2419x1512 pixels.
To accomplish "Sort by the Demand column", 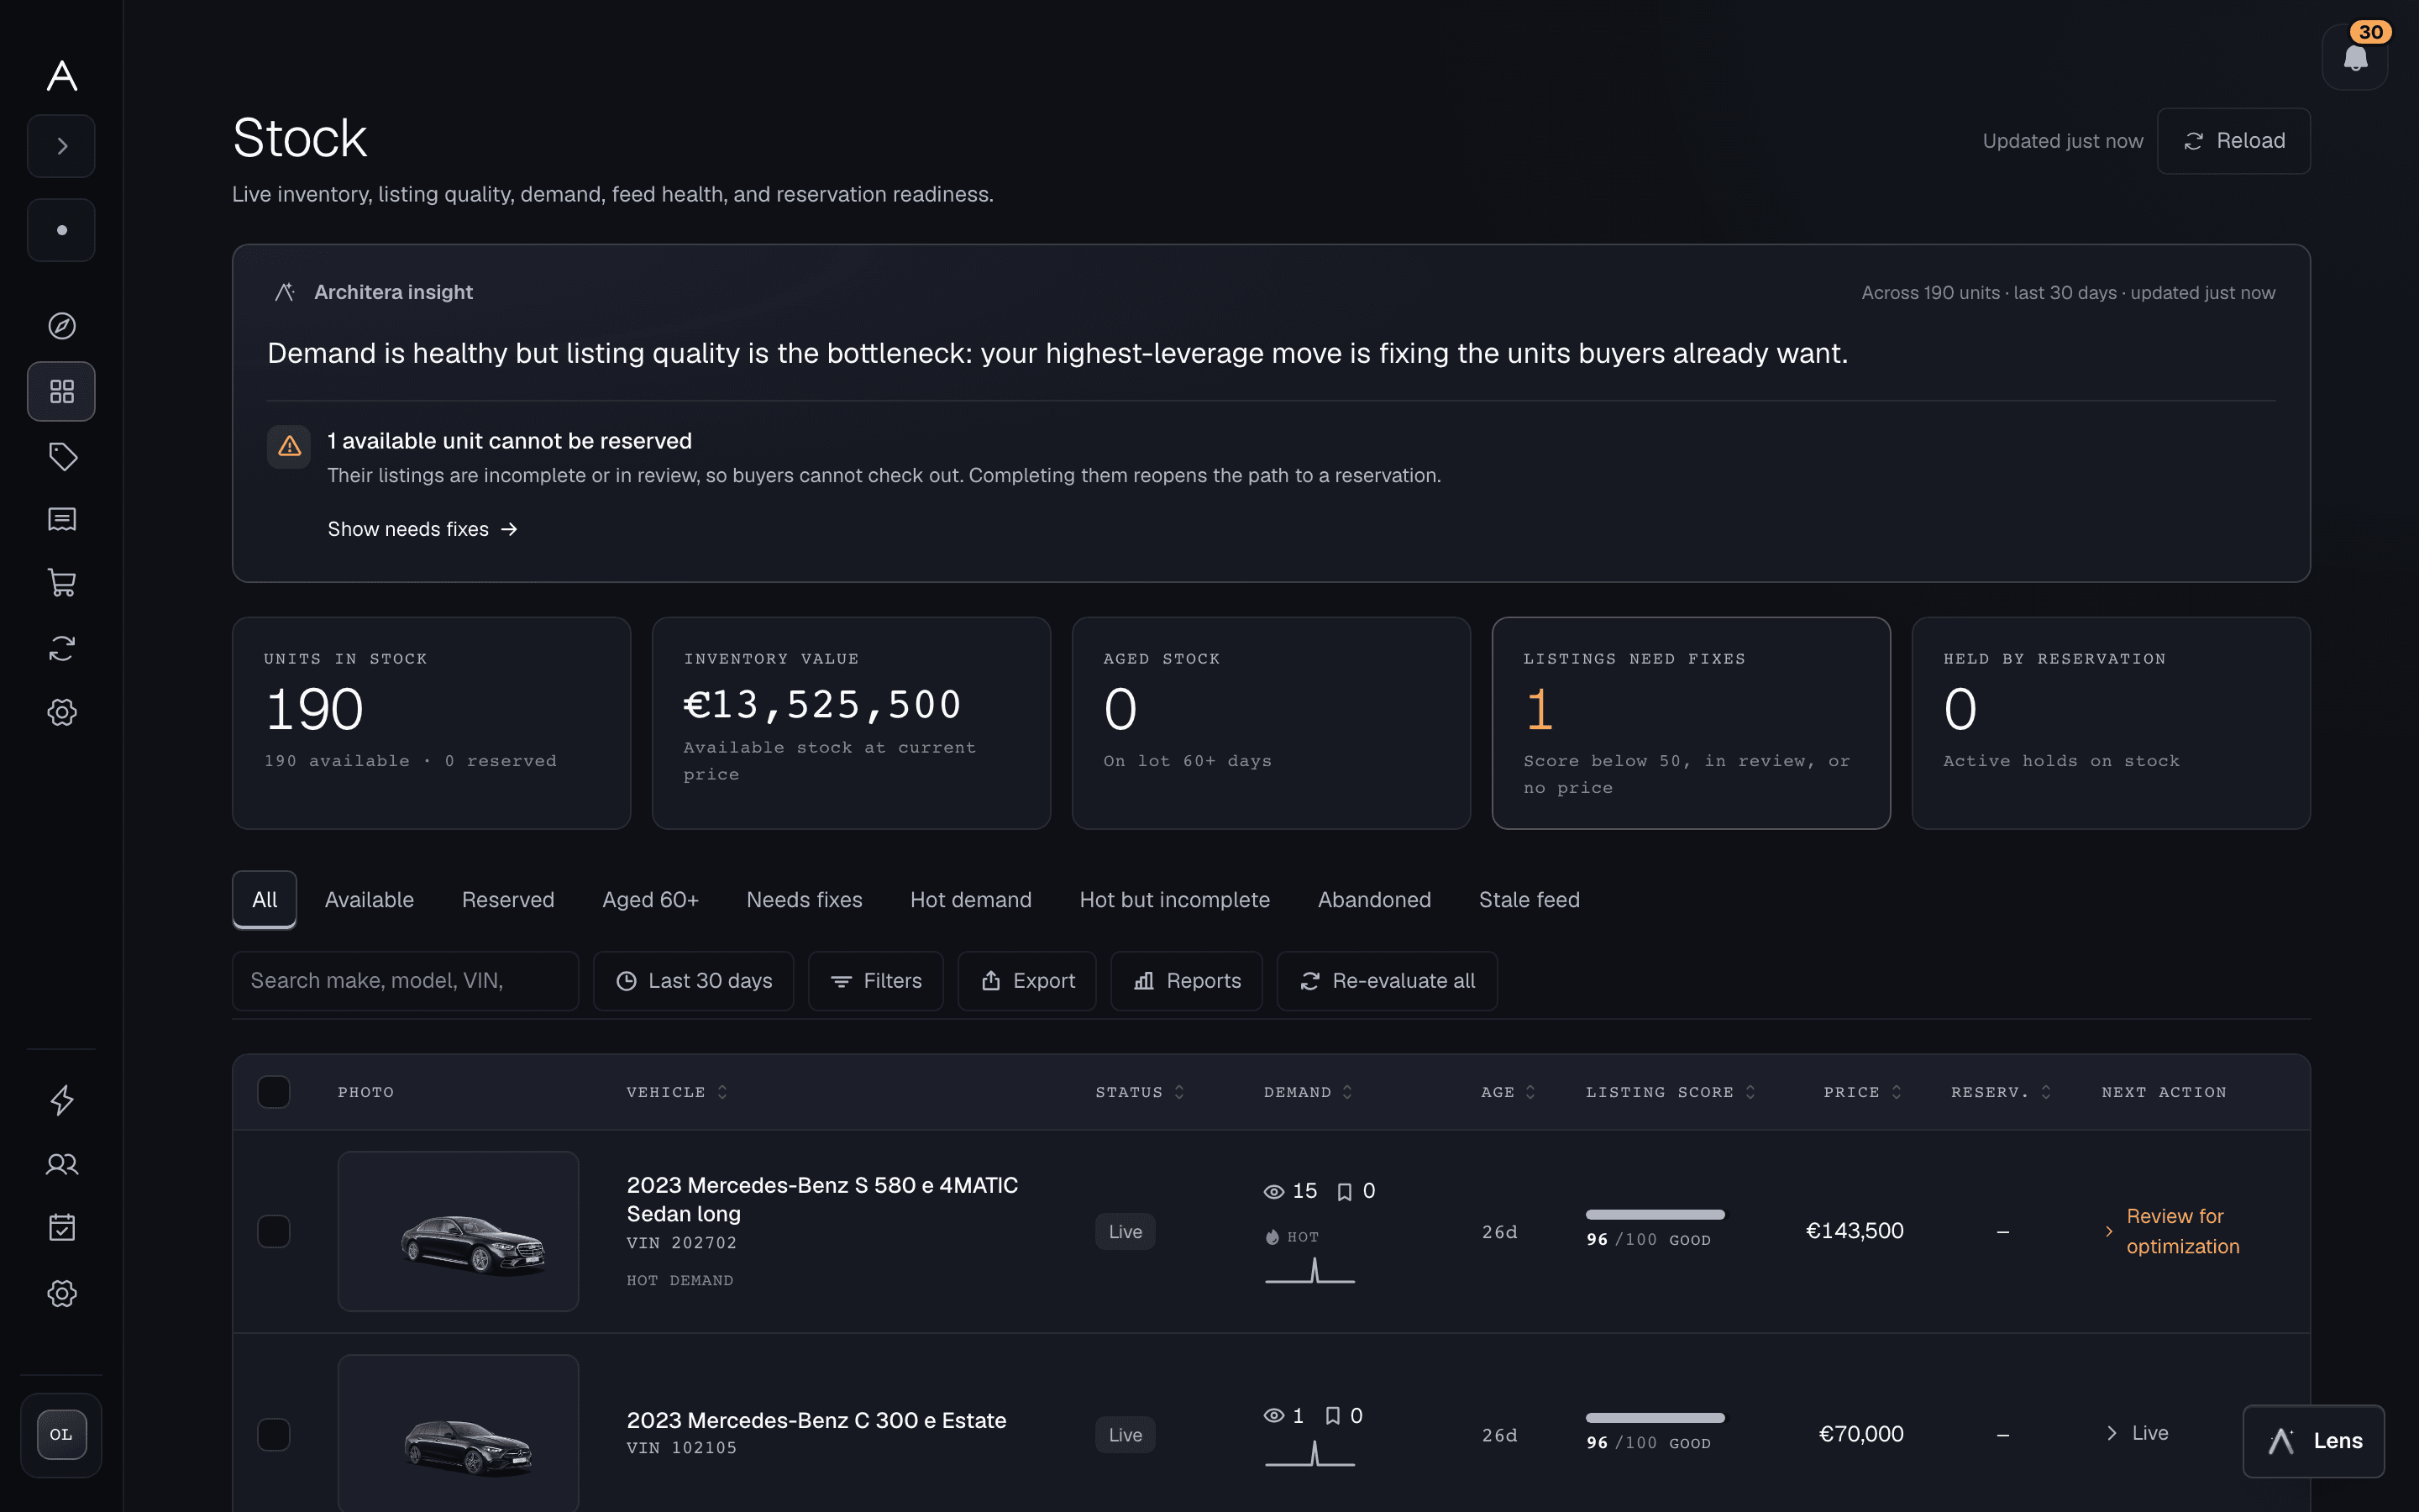I will (x=1309, y=1092).
